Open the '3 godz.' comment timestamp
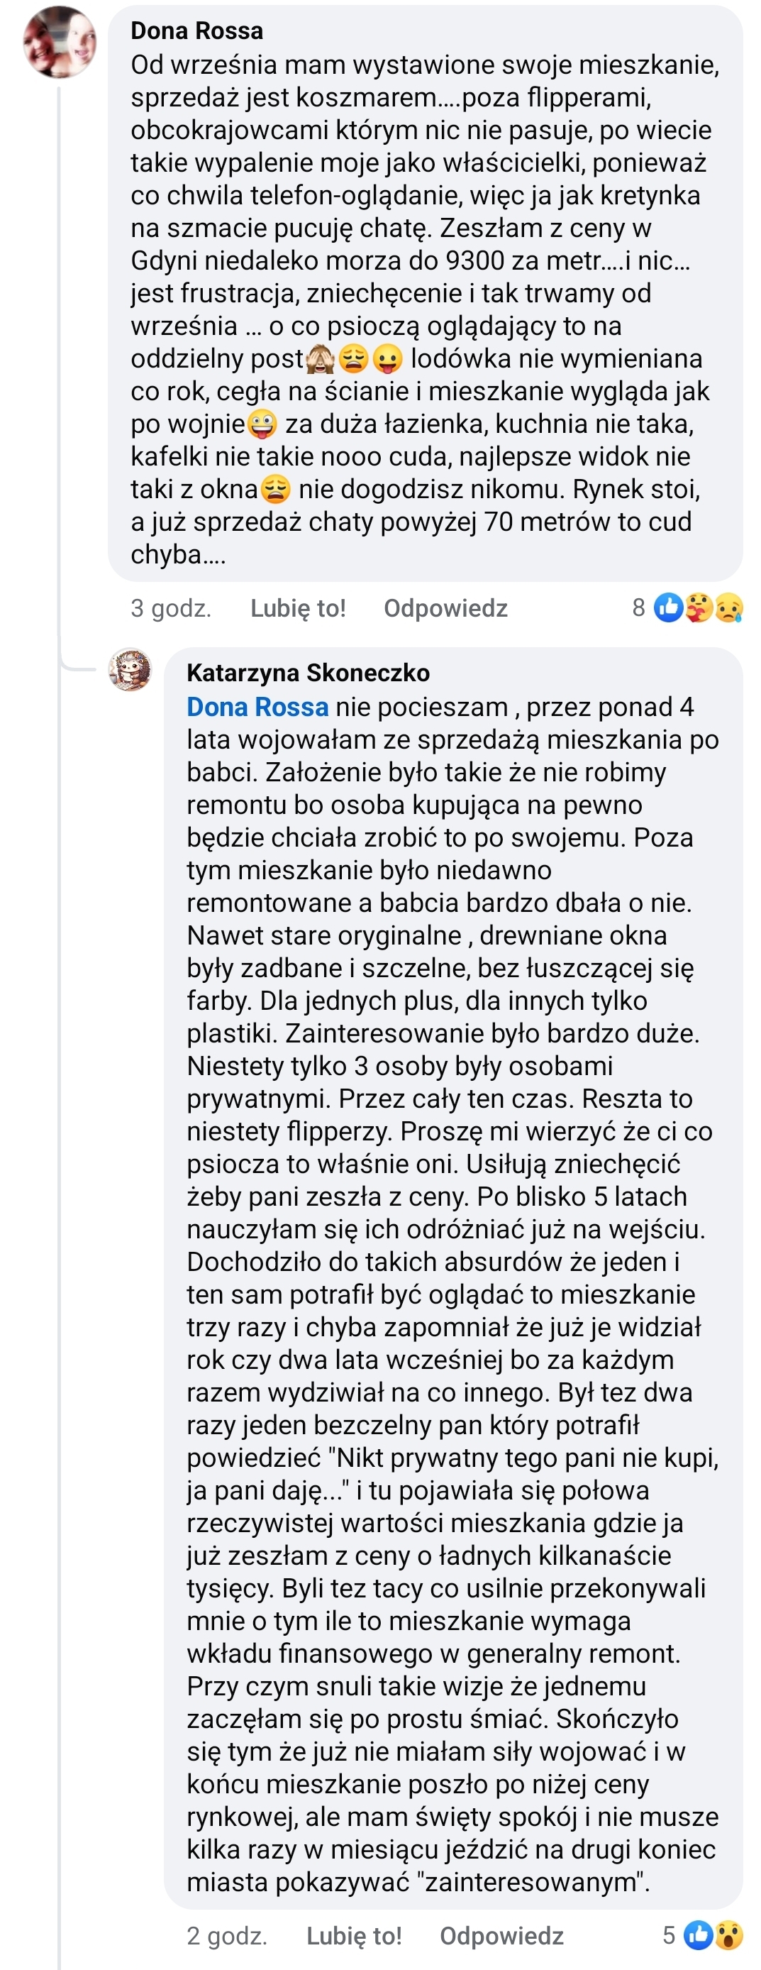The image size is (761, 1970). 170,608
